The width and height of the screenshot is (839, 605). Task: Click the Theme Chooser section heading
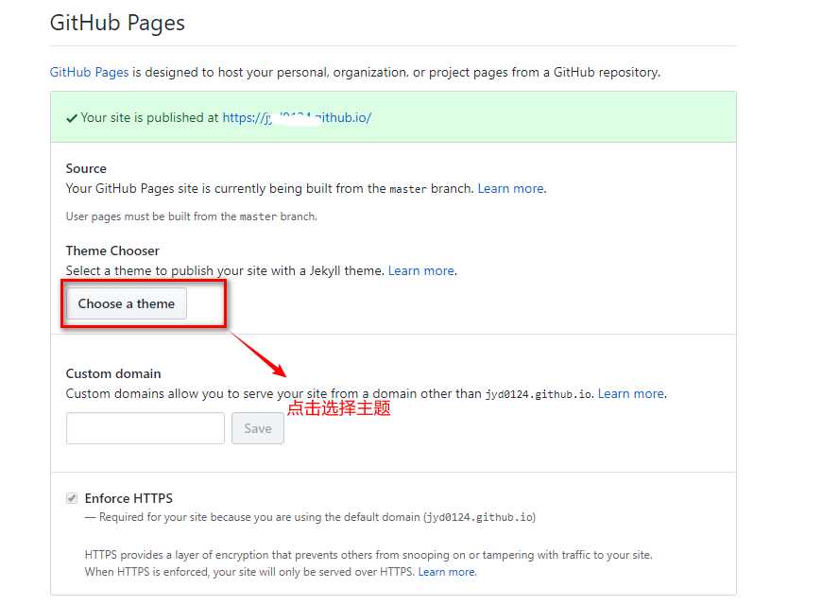(x=112, y=251)
